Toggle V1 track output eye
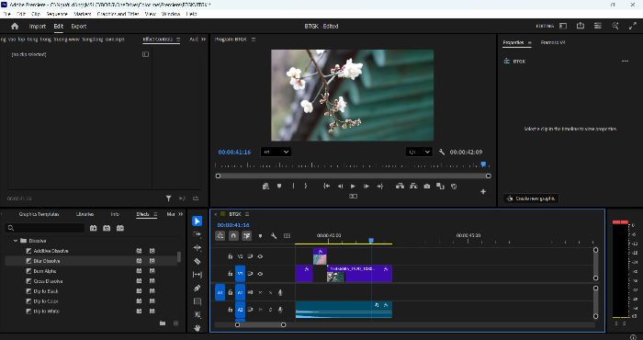Viewport: 643px width, 340px height. click(x=260, y=274)
